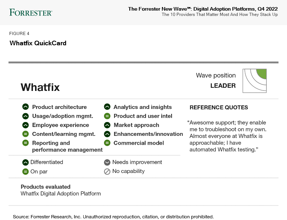Click the Commercial model rating icon

tap(107, 143)
